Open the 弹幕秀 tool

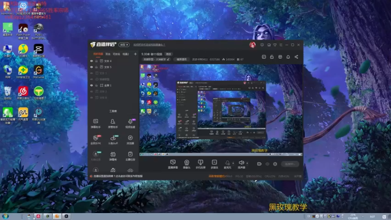pyautogui.click(x=113, y=156)
